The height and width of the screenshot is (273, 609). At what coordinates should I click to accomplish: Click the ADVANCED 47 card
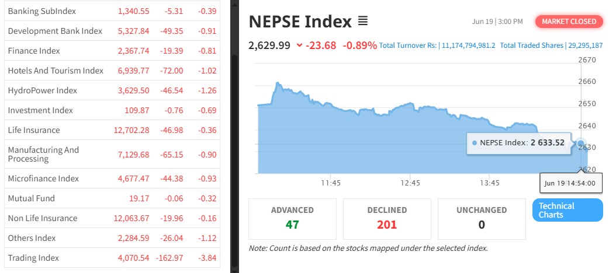click(292, 219)
